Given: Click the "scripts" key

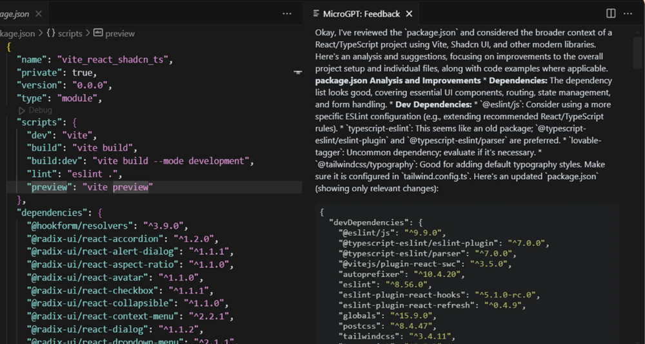Looking at the screenshot, I should click(39, 122).
